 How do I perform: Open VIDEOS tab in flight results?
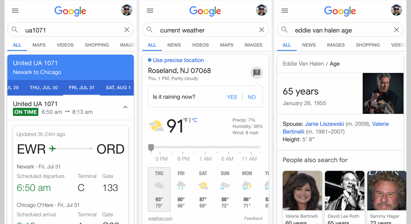pyautogui.click(x=65, y=45)
